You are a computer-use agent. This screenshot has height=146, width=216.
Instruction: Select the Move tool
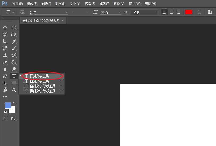pos(5,28)
